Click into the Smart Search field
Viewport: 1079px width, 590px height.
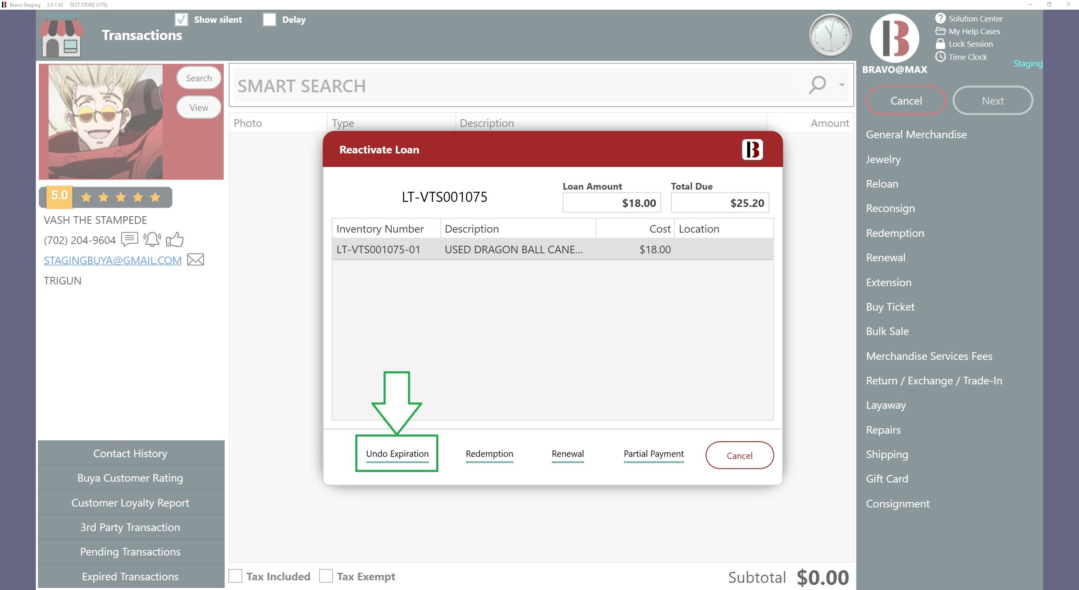click(516, 86)
